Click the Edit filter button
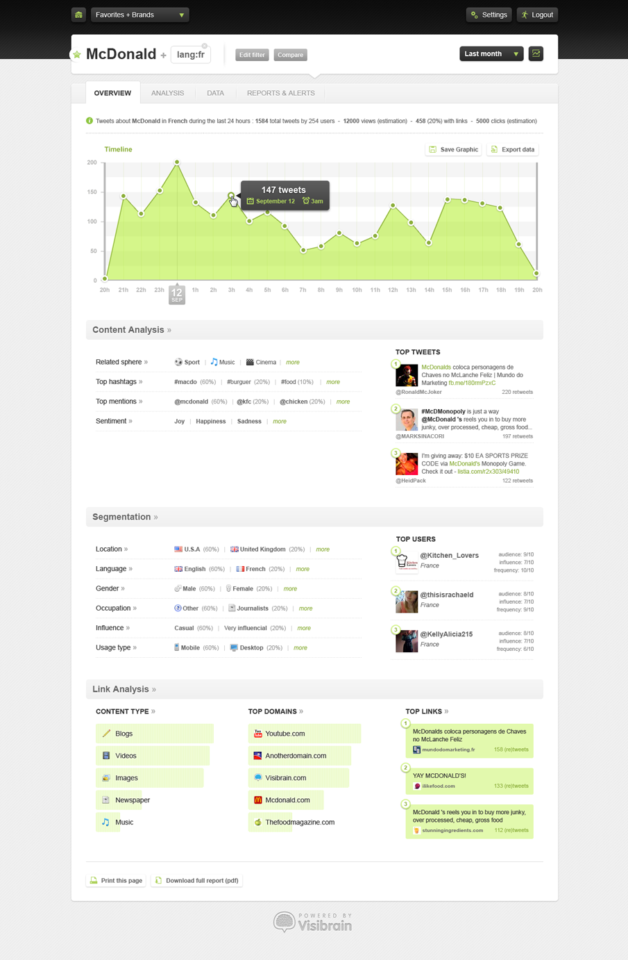 pyautogui.click(x=252, y=55)
